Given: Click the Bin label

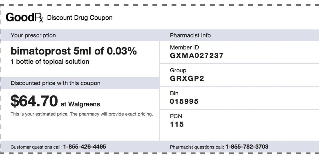Looking at the screenshot, I should click(174, 93).
